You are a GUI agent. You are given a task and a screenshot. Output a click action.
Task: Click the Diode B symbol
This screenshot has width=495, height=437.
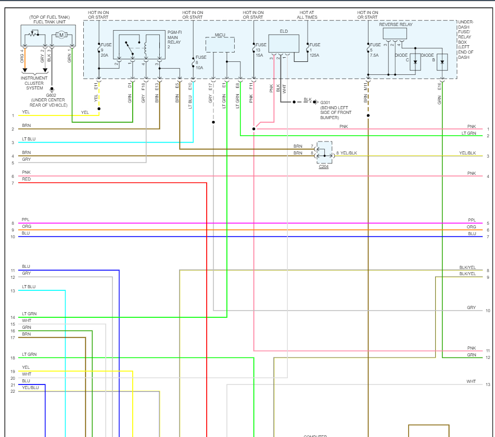442,62
